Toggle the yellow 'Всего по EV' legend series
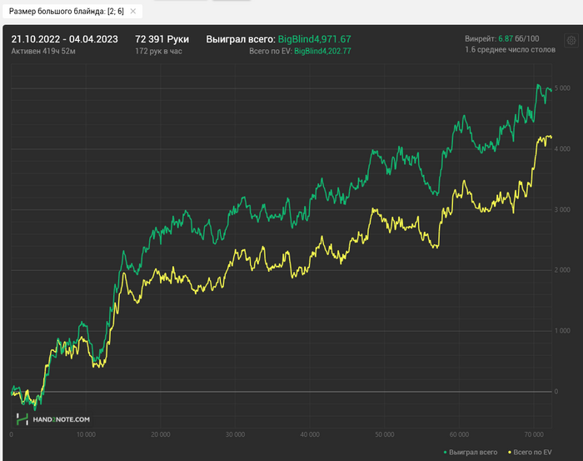The height and width of the screenshot is (461, 583). tap(530, 452)
